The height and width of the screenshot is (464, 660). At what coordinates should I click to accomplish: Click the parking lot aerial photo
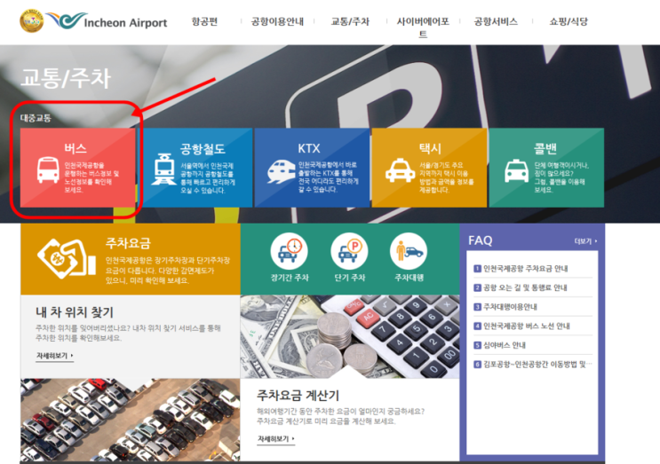130,420
